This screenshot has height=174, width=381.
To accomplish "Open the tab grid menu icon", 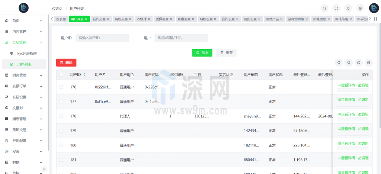I will (x=375, y=19).
